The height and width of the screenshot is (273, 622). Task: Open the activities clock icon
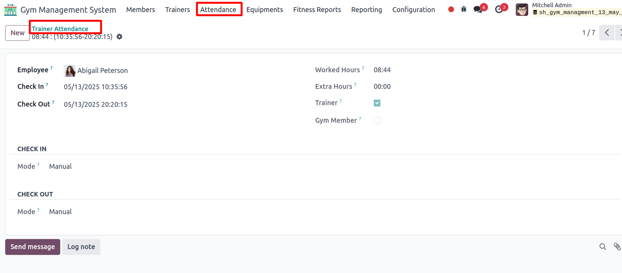click(x=499, y=9)
